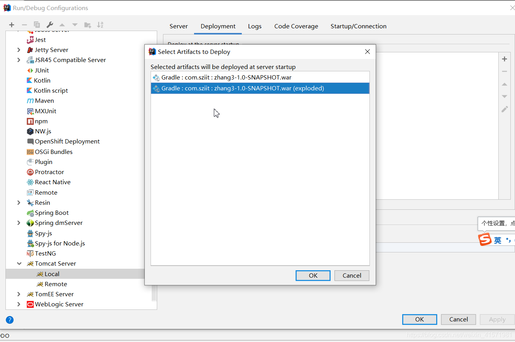This screenshot has width=515, height=342.
Task: Expand the Resin node
Action: tap(19, 202)
